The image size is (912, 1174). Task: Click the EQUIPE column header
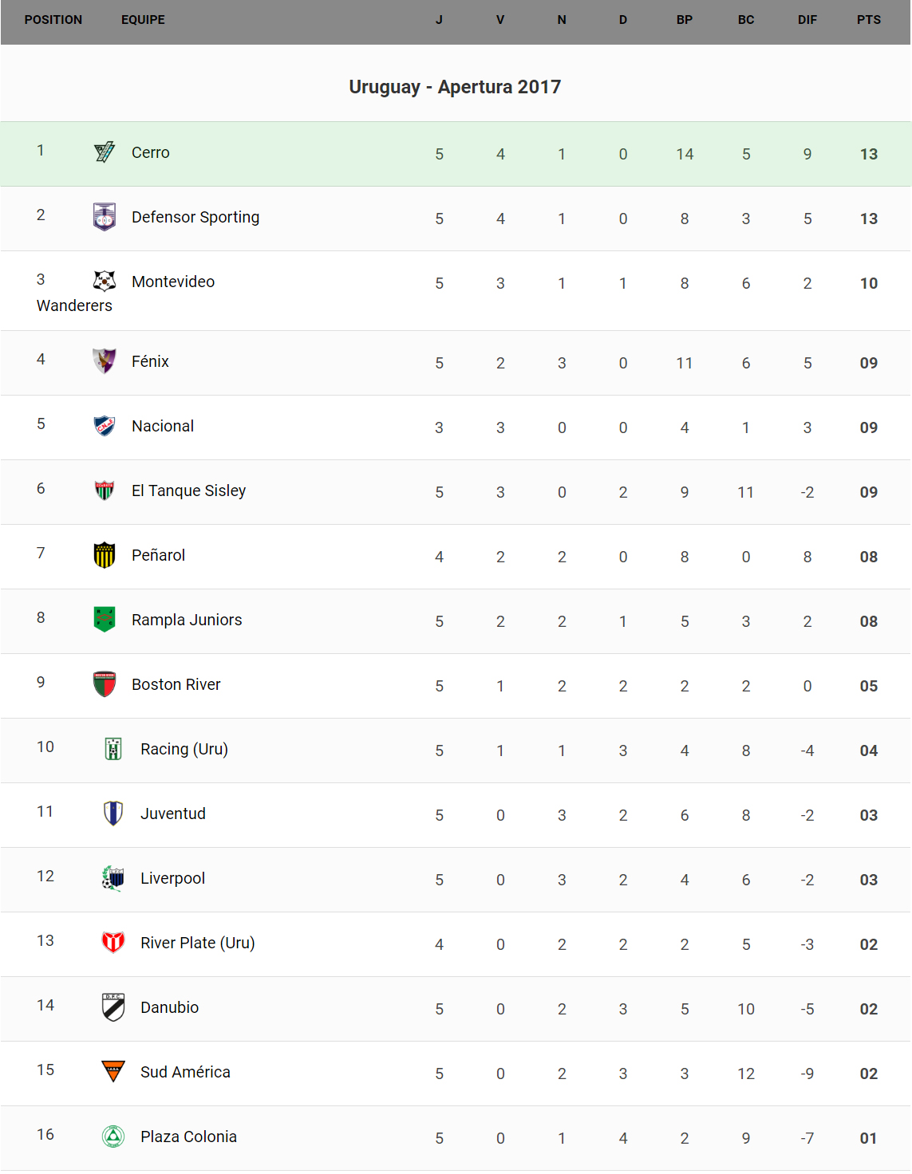point(143,20)
